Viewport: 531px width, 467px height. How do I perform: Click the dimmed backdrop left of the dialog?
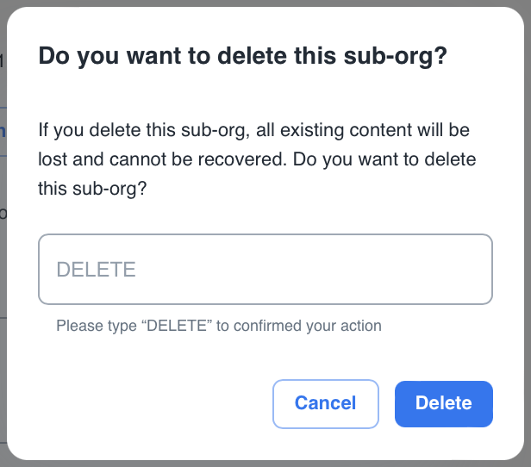(3, 258)
